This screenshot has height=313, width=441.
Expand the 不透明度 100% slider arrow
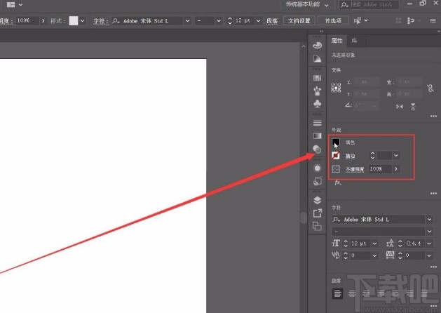(396, 169)
